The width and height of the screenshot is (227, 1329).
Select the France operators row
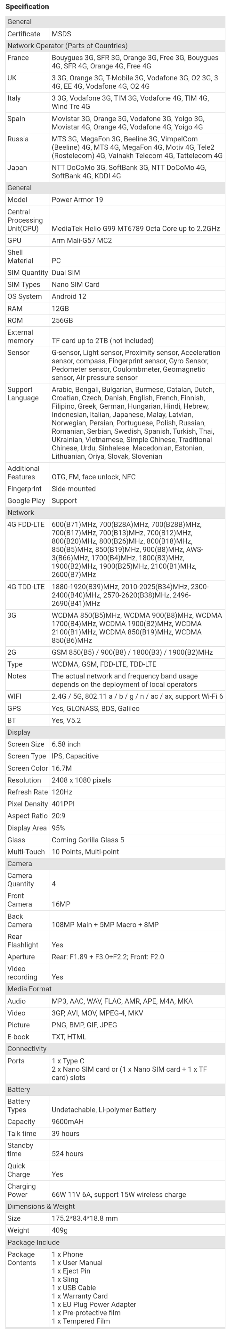pyautogui.click(x=115, y=62)
